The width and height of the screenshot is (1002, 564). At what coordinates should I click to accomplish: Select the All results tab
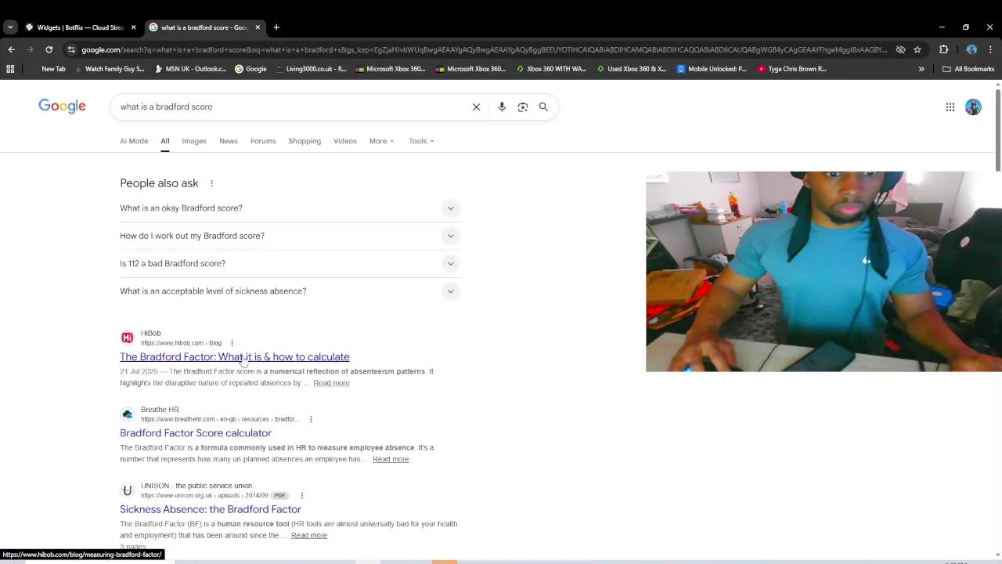pyautogui.click(x=165, y=141)
